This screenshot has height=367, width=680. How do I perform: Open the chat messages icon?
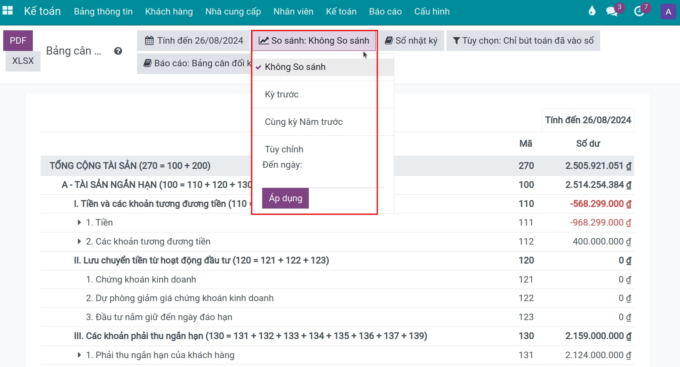pyautogui.click(x=612, y=11)
